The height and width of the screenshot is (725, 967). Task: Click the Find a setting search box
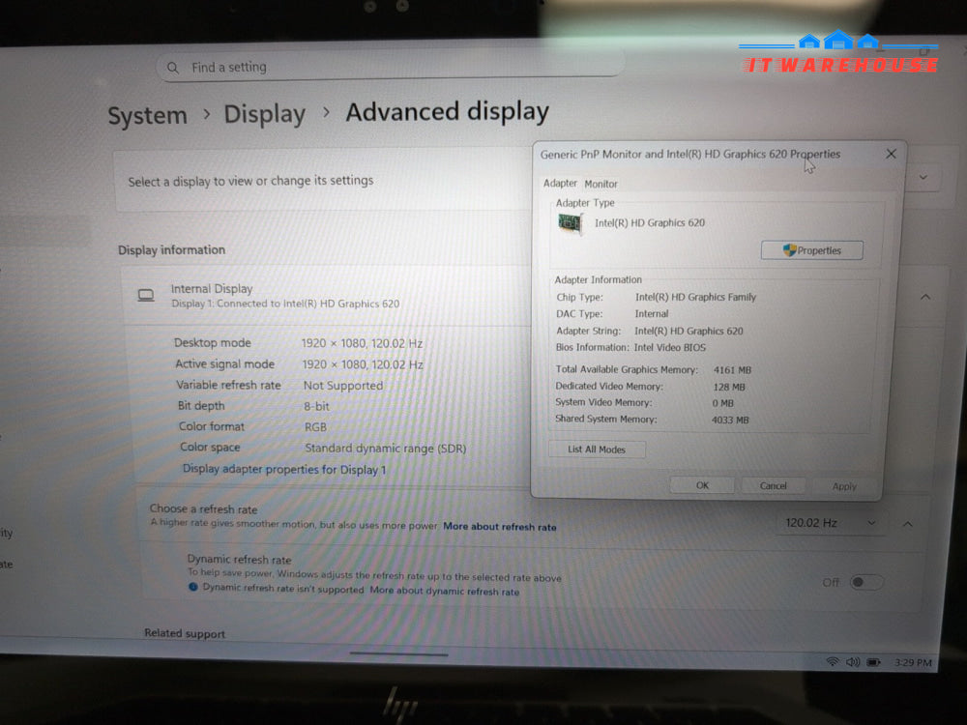point(390,67)
